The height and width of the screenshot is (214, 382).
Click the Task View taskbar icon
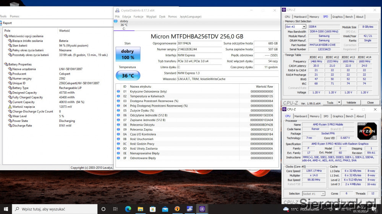click(x=115, y=209)
